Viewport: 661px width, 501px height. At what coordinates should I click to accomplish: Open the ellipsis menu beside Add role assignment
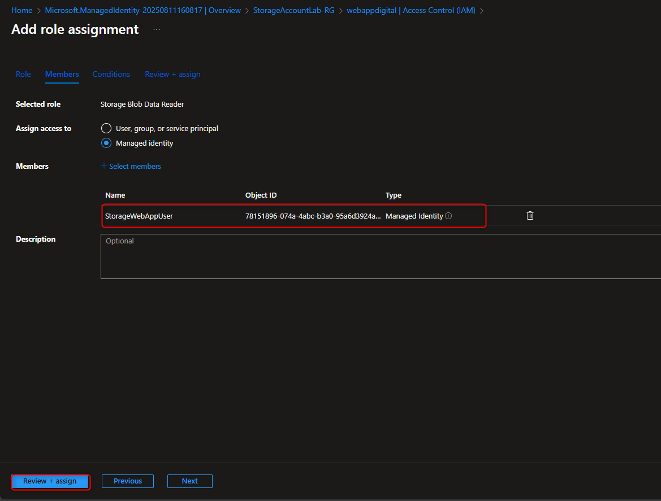point(157,29)
